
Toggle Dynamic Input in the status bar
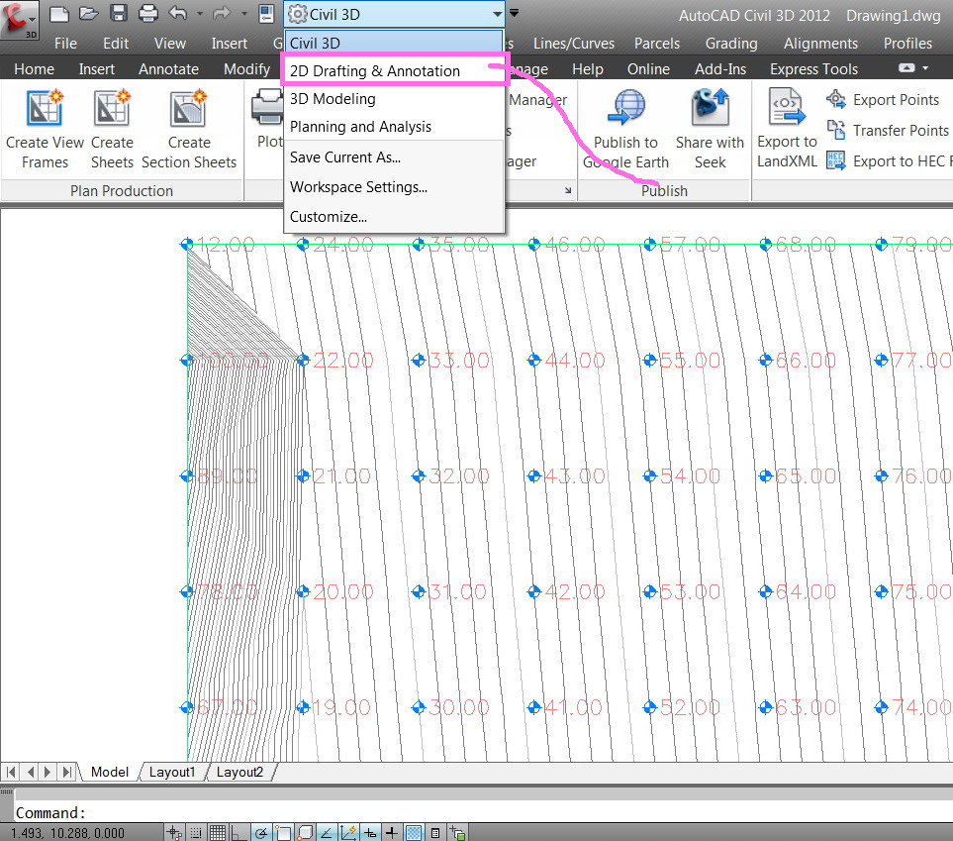370,832
